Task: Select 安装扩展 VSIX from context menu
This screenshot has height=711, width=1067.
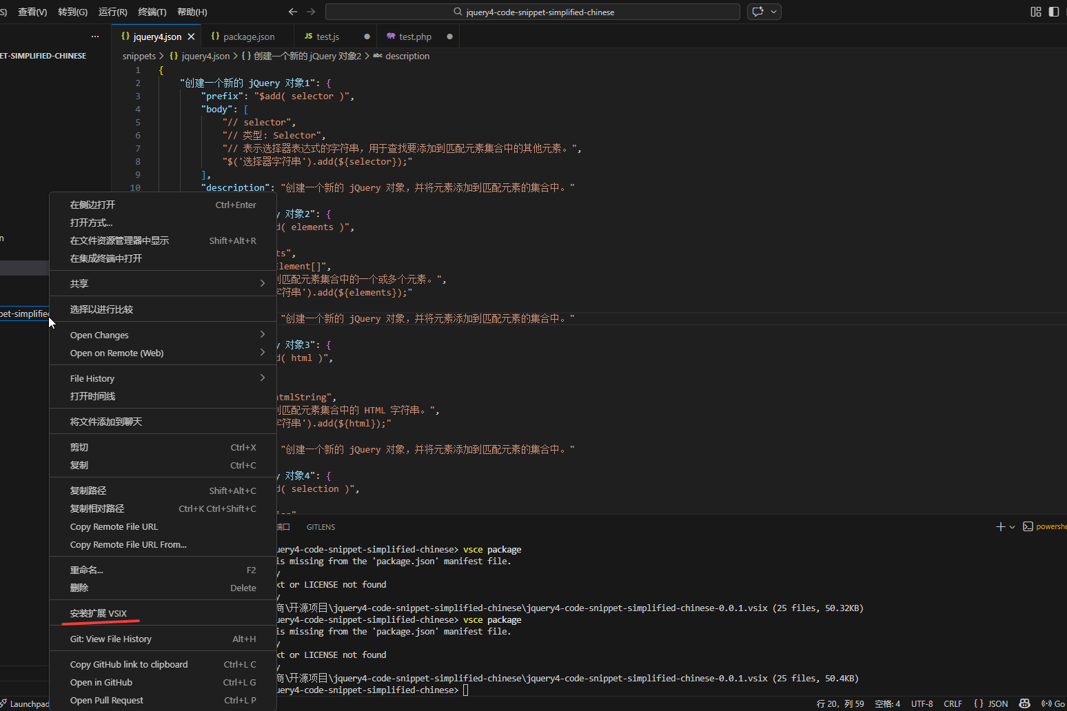Action: (99, 613)
